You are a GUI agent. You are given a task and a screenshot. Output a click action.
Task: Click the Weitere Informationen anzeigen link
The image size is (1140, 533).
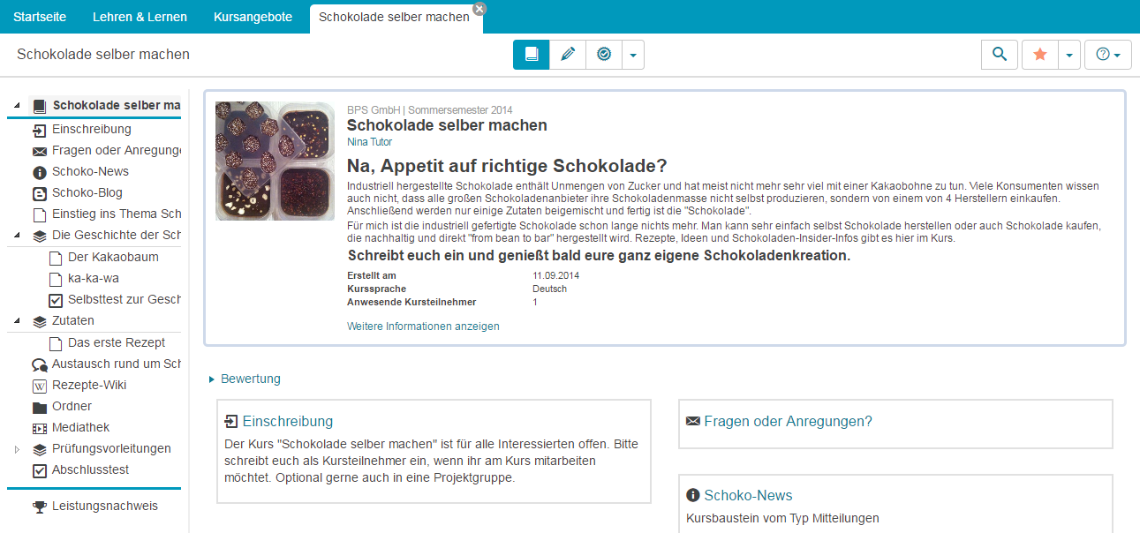click(x=423, y=326)
